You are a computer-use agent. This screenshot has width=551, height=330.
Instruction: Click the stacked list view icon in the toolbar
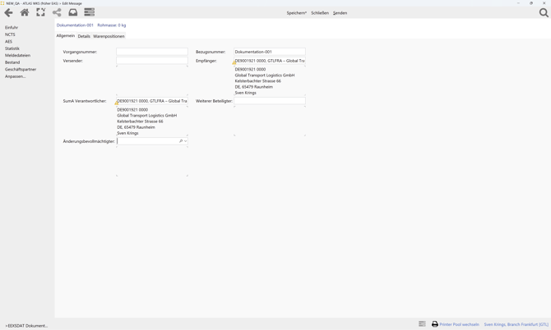[x=90, y=12]
